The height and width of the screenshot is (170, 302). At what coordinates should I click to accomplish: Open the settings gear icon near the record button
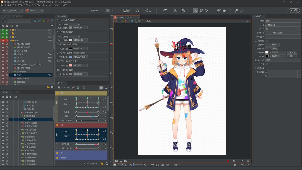click(x=234, y=161)
